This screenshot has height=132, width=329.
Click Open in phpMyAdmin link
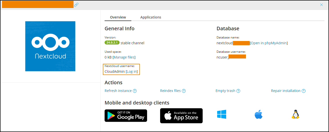click(269, 43)
